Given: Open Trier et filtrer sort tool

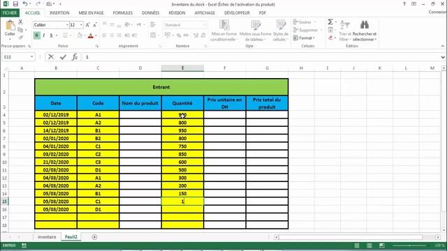Looking at the screenshot, I should point(345,31).
